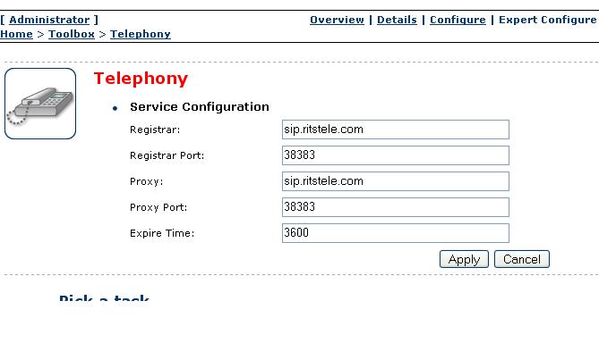Viewport: 599px width, 343px height.
Task: Cancel the configuration changes
Action: (522, 259)
